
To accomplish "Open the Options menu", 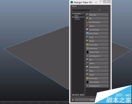I will pyautogui.click(x=74, y=6).
